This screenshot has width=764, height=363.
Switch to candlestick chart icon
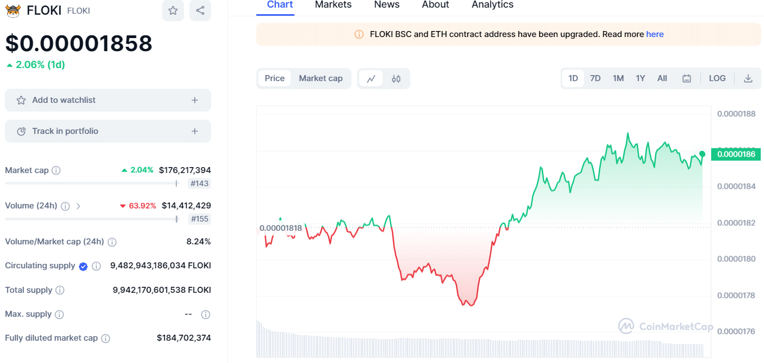click(x=396, y=78)
